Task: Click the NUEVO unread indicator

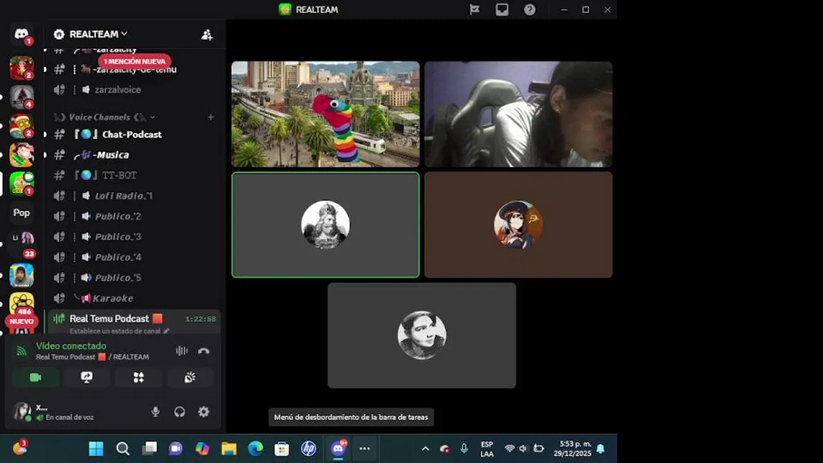Action: coord(21,321)
